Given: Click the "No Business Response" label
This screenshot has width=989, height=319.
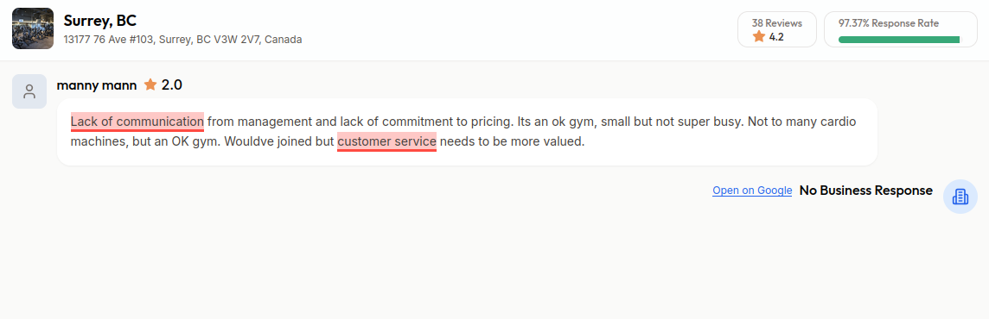Looking at the screenshot, I should (x=866, y=191).
